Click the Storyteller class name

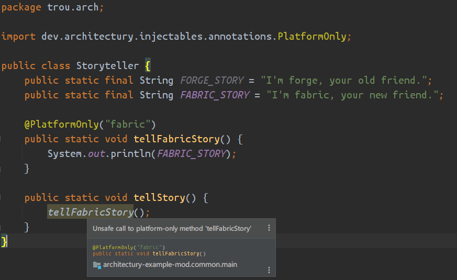107,66
